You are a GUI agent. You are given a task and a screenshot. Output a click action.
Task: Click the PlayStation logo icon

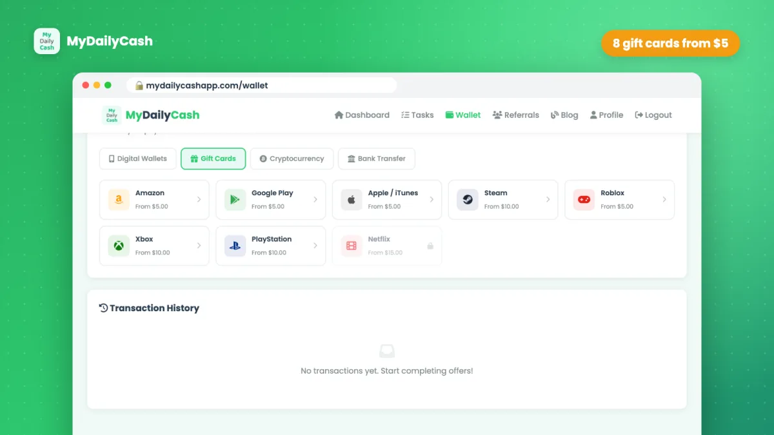(235, 246)
